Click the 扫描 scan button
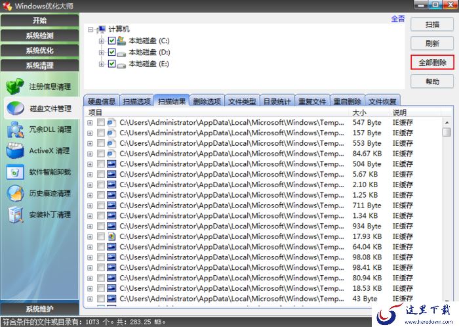 [x=432, y=24]
